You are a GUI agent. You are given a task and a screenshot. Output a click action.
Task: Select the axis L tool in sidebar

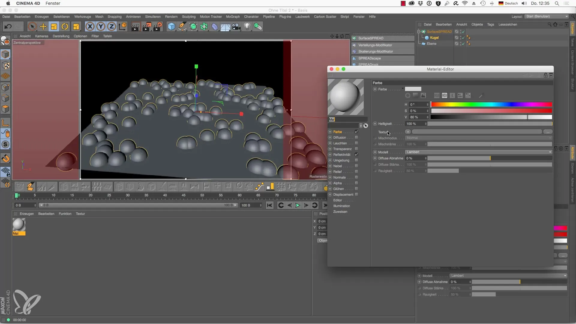coord(6,122)
